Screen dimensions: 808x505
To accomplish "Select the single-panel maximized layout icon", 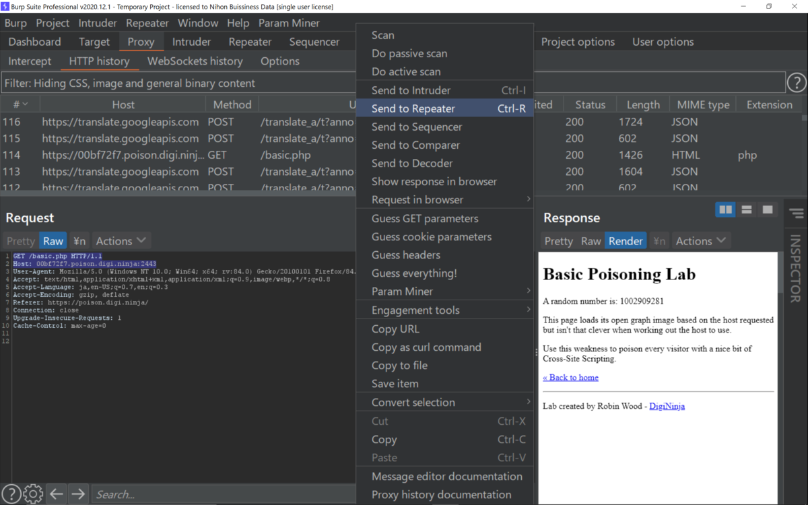I will (766, 209).
